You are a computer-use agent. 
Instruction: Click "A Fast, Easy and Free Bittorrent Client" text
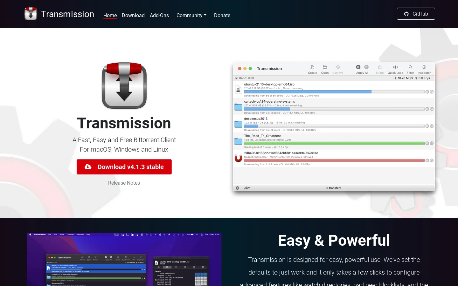click(124, 140)
